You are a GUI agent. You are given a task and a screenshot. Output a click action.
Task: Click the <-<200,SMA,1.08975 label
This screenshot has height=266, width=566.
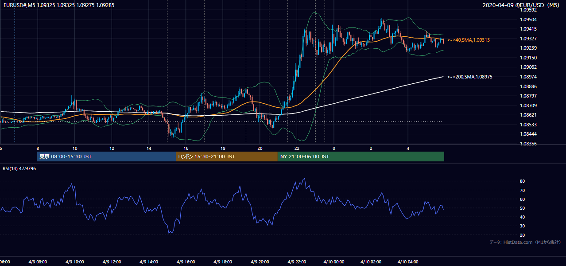click(470, 77)
